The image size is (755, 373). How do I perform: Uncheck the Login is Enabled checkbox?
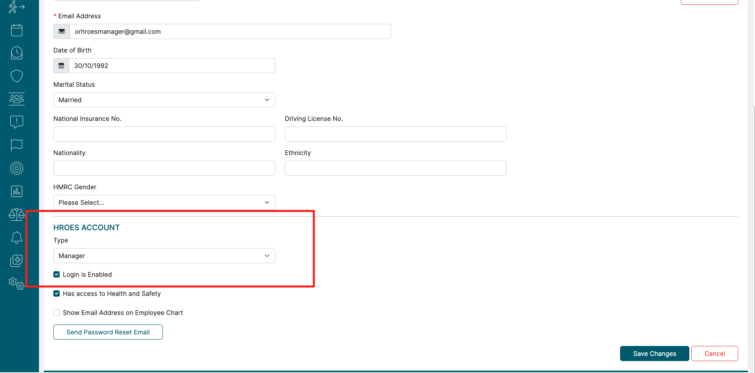[x=57, y=274]
